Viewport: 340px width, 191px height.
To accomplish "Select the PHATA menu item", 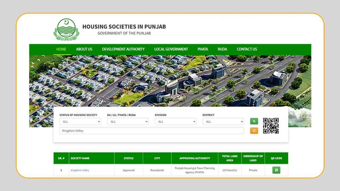I will pos(203,49).
